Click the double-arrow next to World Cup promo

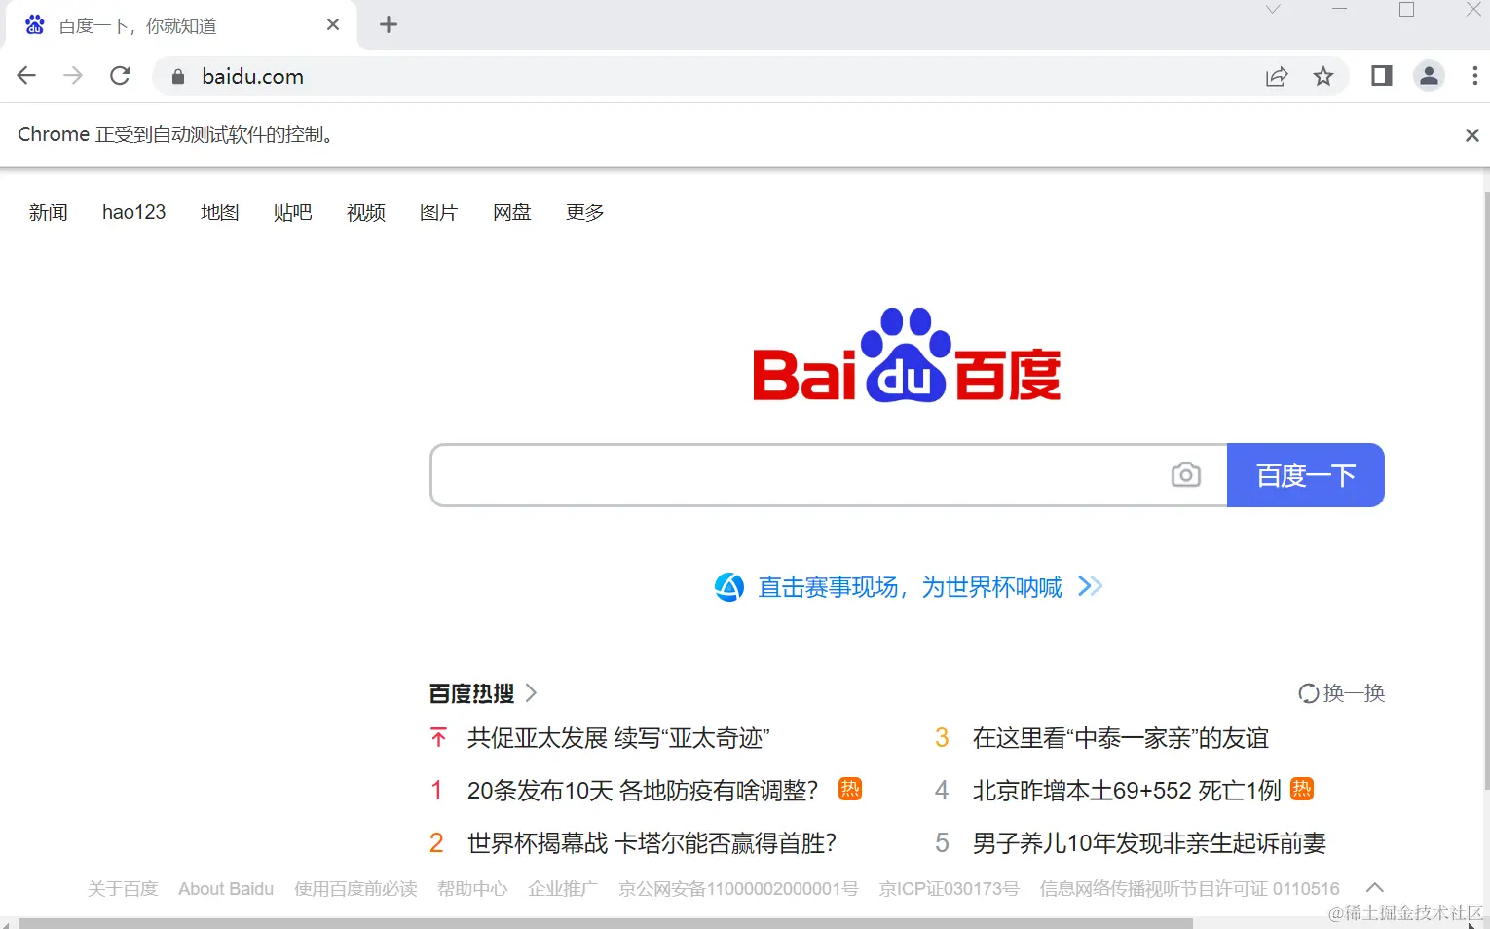[x=1091, y=586]
